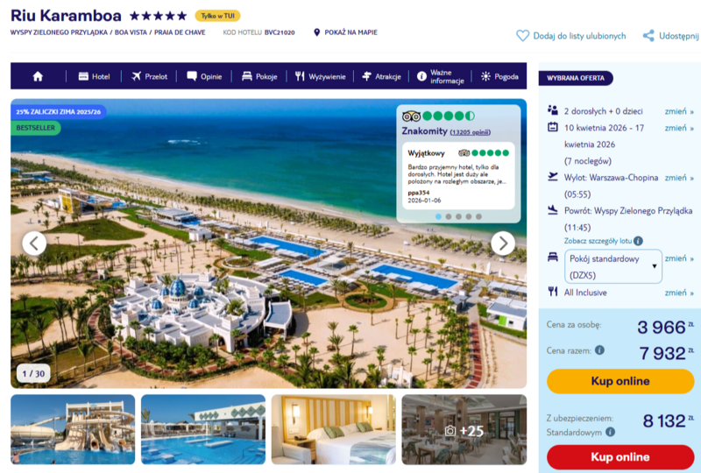Click the yellow Kup online button
Screen dimensions: 701x473
click(620, 381)
